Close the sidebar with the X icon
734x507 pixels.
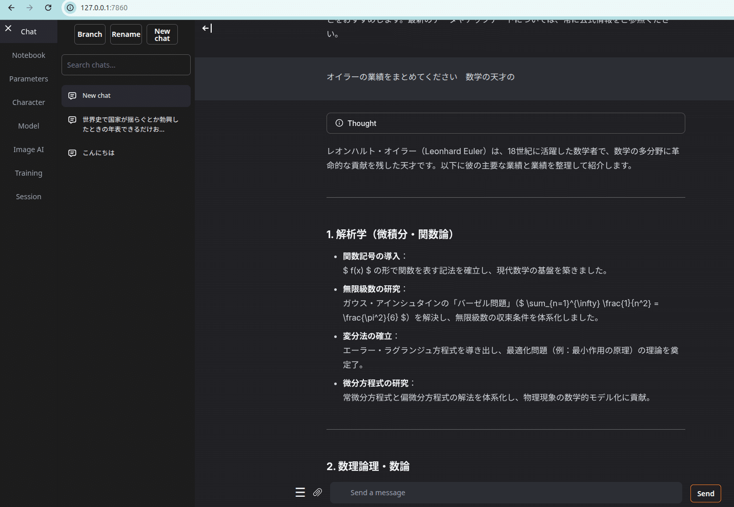point(8,28)
